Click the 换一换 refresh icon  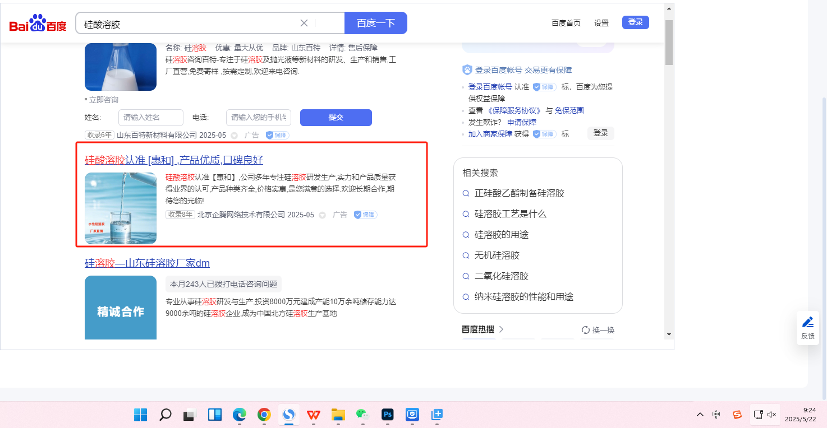[x=585, y=330]
